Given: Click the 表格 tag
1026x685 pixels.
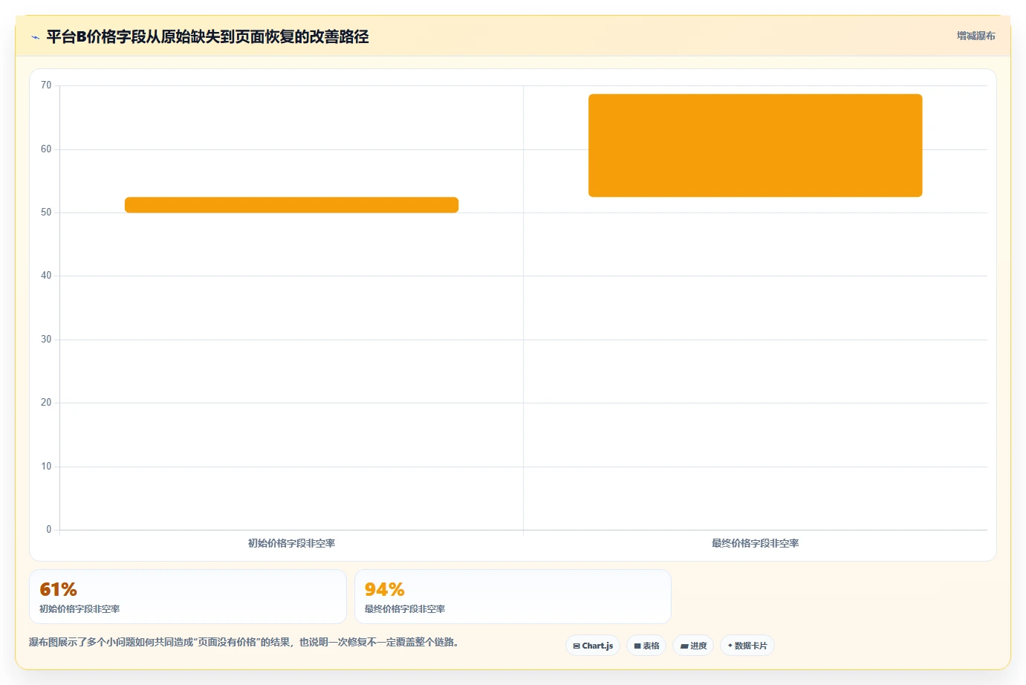Looking at the screenshot, I should point(646,646).
